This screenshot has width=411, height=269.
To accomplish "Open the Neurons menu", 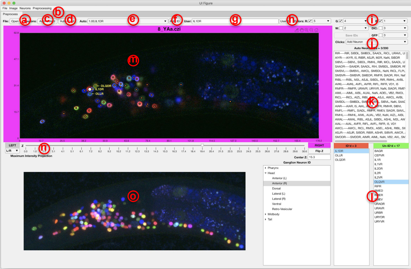I will coord(25,8).
